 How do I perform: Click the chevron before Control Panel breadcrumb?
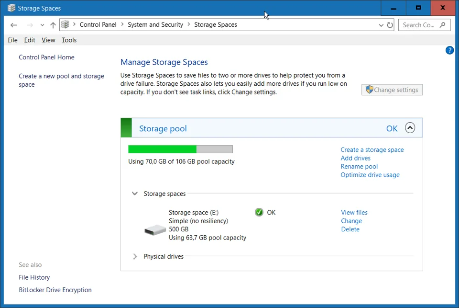pos(75,24)
